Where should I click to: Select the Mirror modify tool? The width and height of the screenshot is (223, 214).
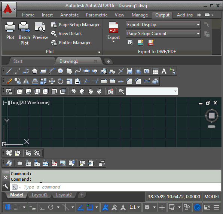pyautogui.click(x=26, y=81)
